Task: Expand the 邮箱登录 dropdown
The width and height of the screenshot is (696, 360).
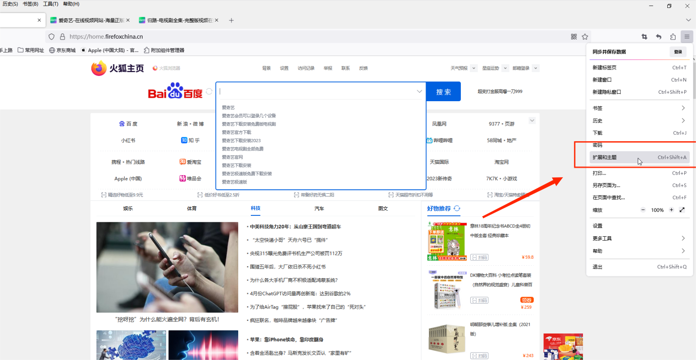Action: pos(536,68)
